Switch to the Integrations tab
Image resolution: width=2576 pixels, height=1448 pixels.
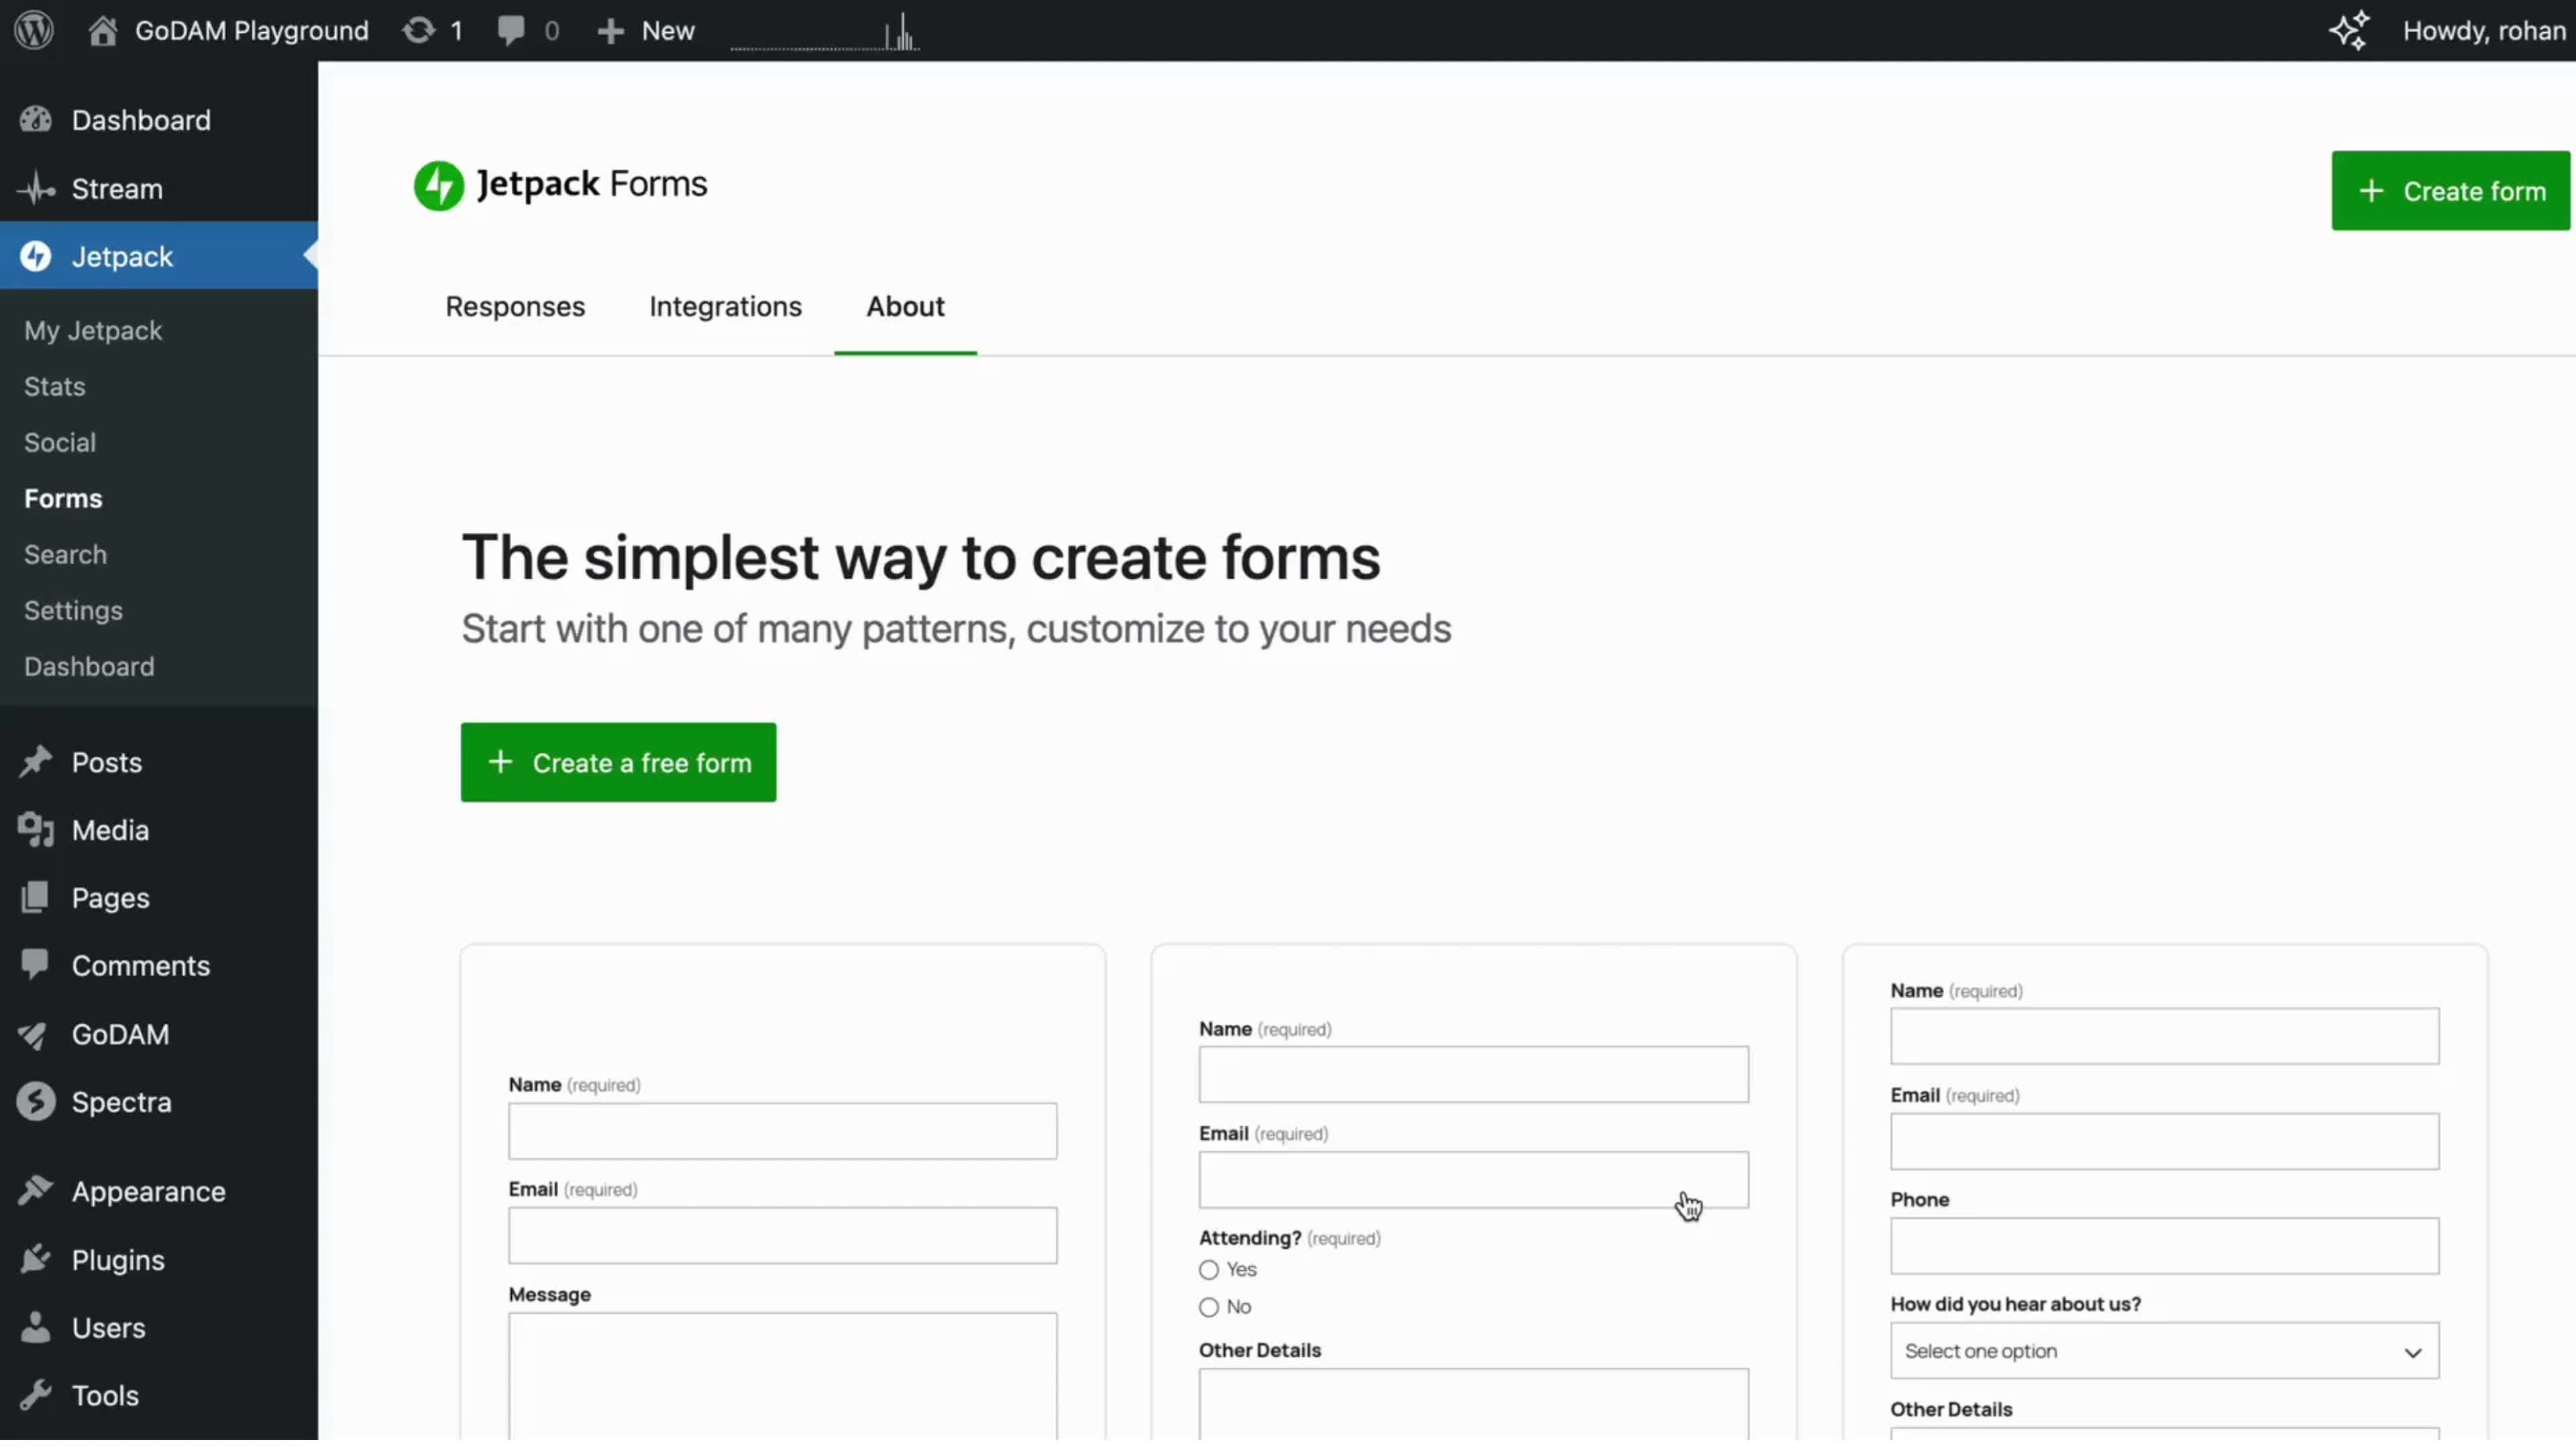[x=725, y=307]
